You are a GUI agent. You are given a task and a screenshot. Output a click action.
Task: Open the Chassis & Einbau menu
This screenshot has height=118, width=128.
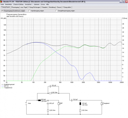(x=18, y=4)
